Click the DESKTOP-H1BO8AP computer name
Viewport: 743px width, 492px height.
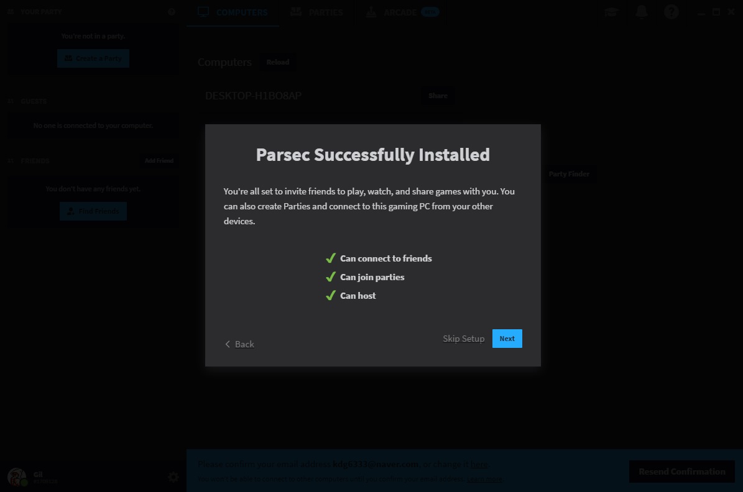click(x=253, y=96)
